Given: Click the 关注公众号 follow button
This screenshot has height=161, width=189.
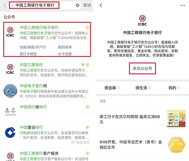Looking at the screenshot, I should click(x=142, y=68).
